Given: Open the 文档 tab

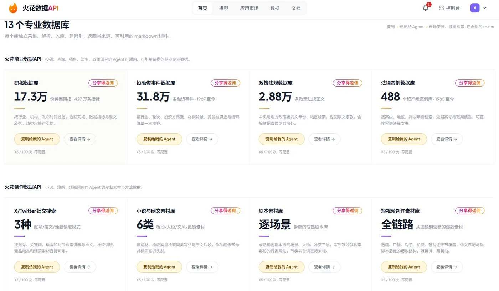Looking at the screenshot, I should click(x=296, y=8).
